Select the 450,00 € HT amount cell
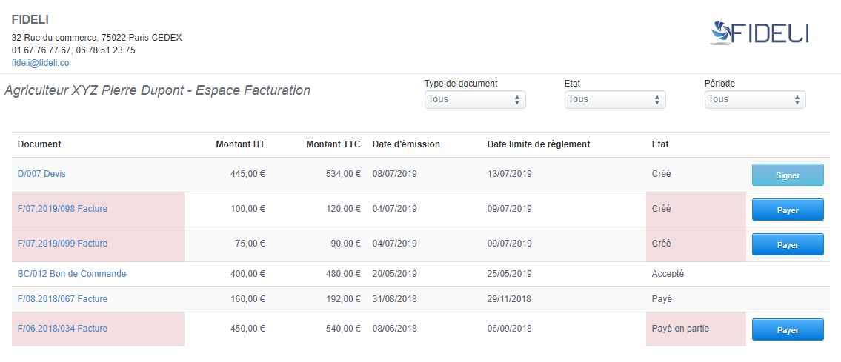The image size is (841, 362). (x=246, y=328)
